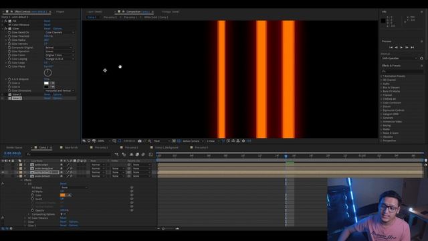Click the Color B eyedropper icon

click(52, 87)
